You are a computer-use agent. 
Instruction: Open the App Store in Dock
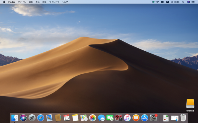145,118
